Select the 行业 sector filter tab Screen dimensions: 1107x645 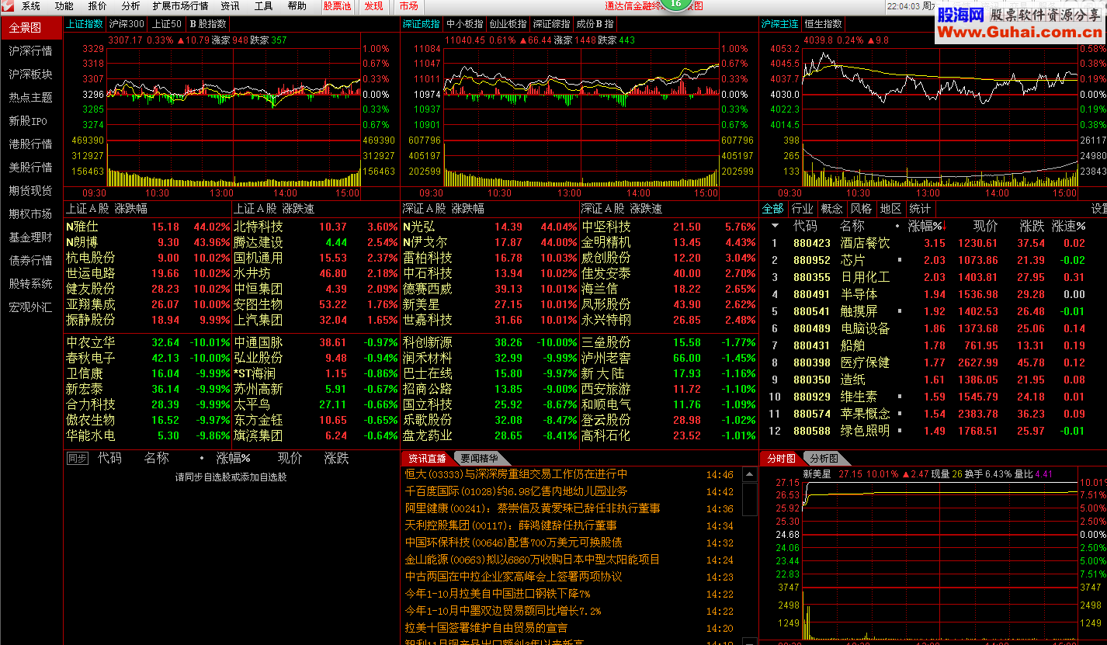[802, 209]
